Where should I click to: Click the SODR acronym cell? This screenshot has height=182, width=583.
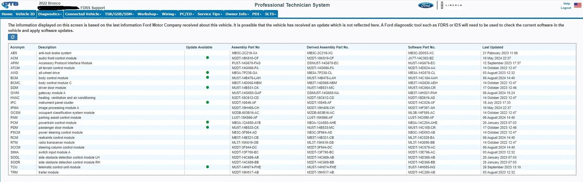[15, 162]
